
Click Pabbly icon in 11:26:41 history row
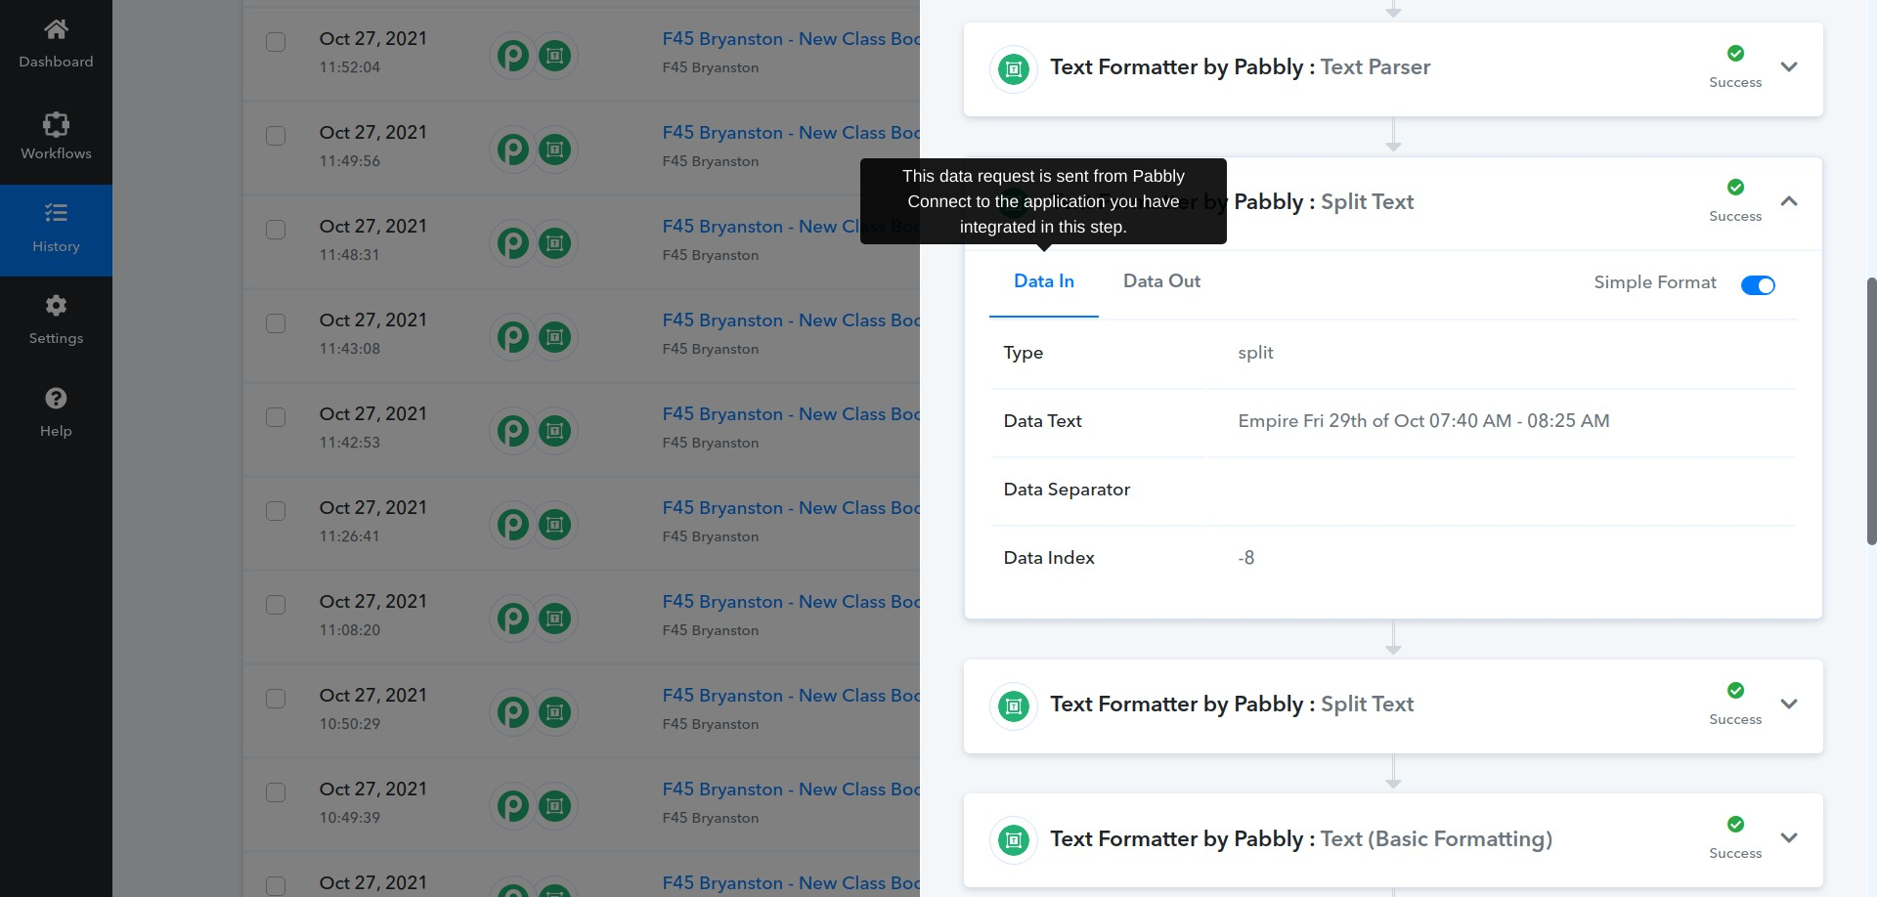[x=513, y=525]
